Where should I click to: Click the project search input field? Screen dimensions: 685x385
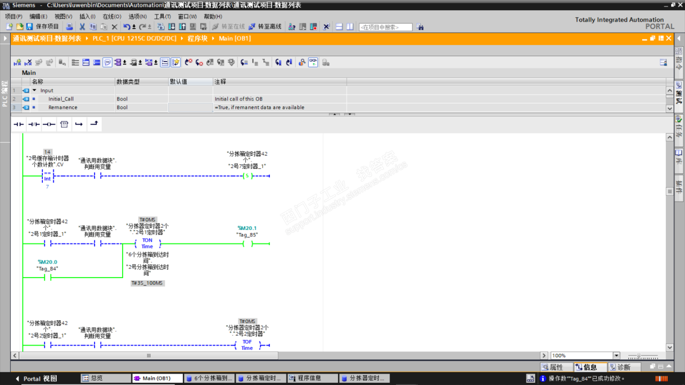(385, 27)
